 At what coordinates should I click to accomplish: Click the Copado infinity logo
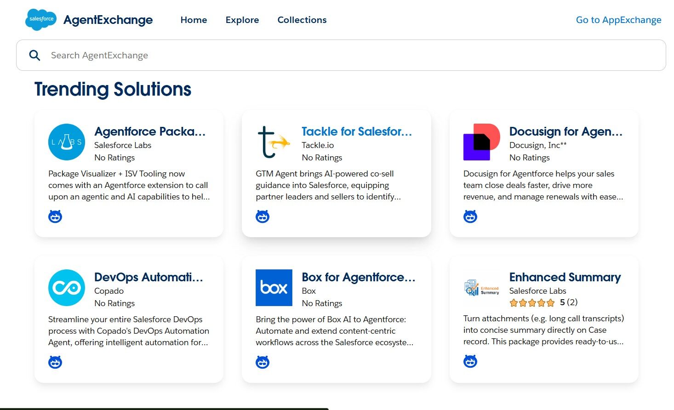point(67,288)
